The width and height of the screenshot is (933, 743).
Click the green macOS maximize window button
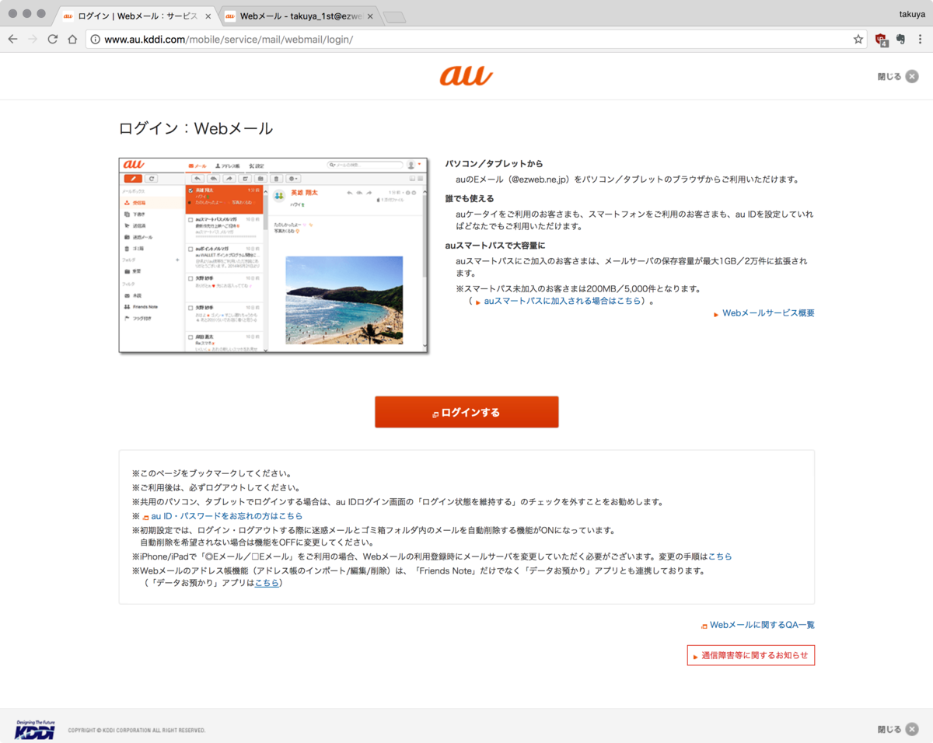click(x=41, y=14)
